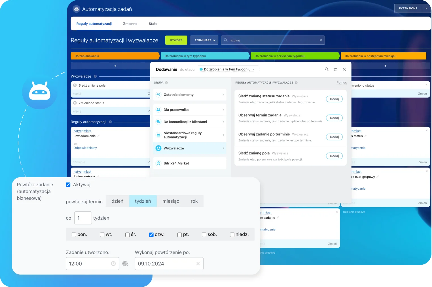The height and width of the screenshot is (287, 432).
Task: Open the Stałe tab
Action: 153,24
